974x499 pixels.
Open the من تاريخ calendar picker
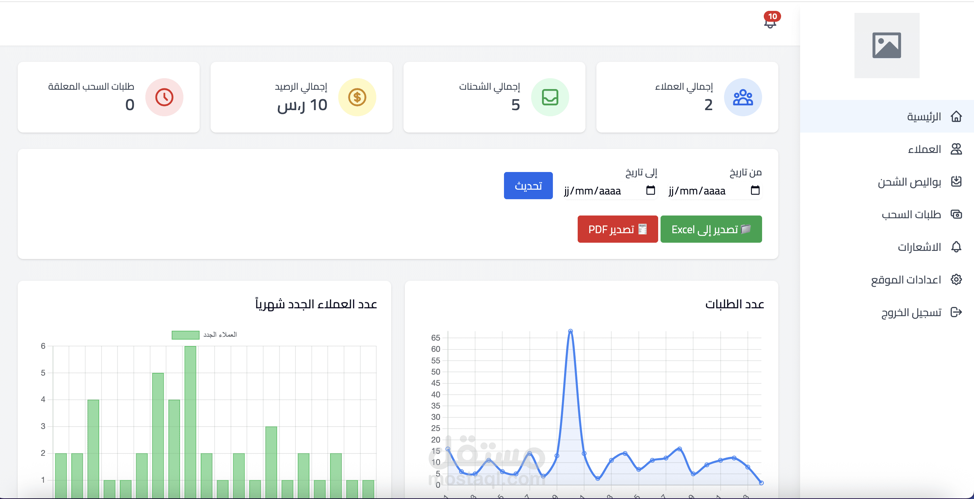tap(755, 190)
